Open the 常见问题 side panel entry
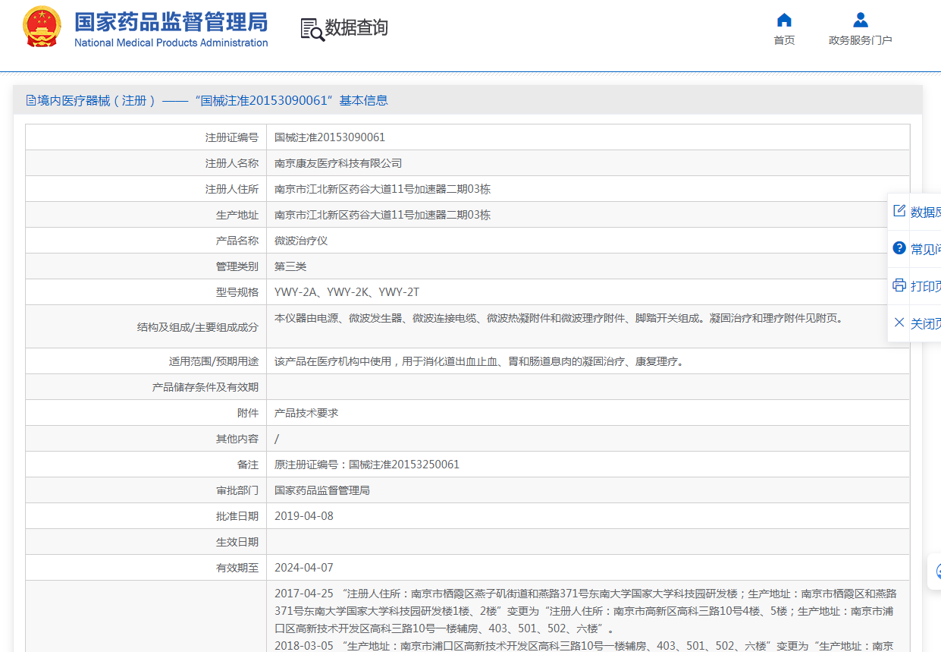941x652 pixels. point(915,249)
